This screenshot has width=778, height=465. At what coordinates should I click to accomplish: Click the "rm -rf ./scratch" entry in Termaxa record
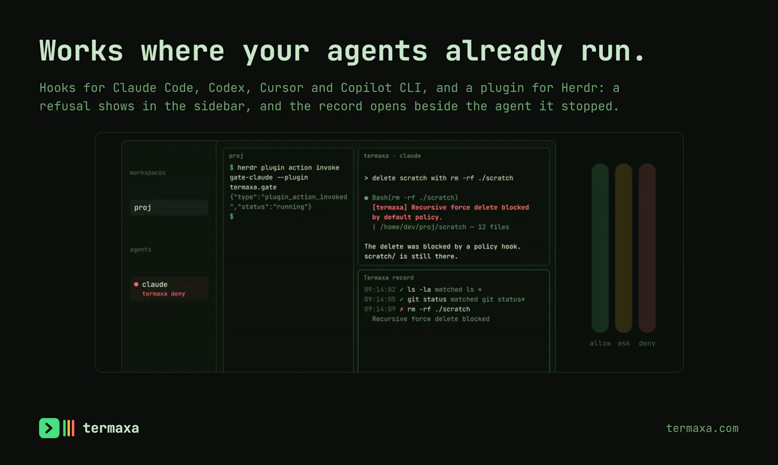[x=439, y=309]
